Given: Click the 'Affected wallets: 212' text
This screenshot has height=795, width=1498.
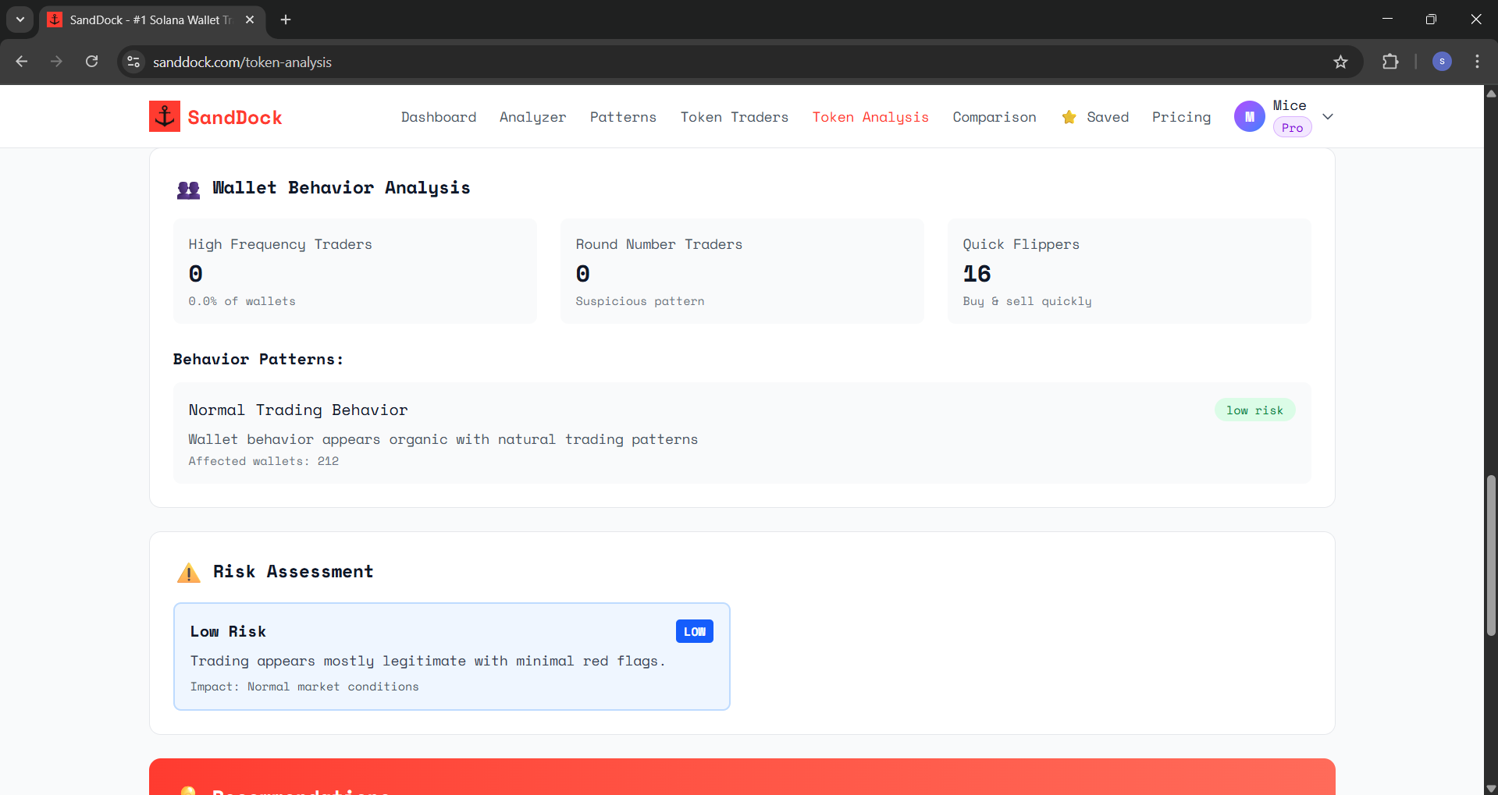Looking at the screenshot, I should [x=264, y=461].
